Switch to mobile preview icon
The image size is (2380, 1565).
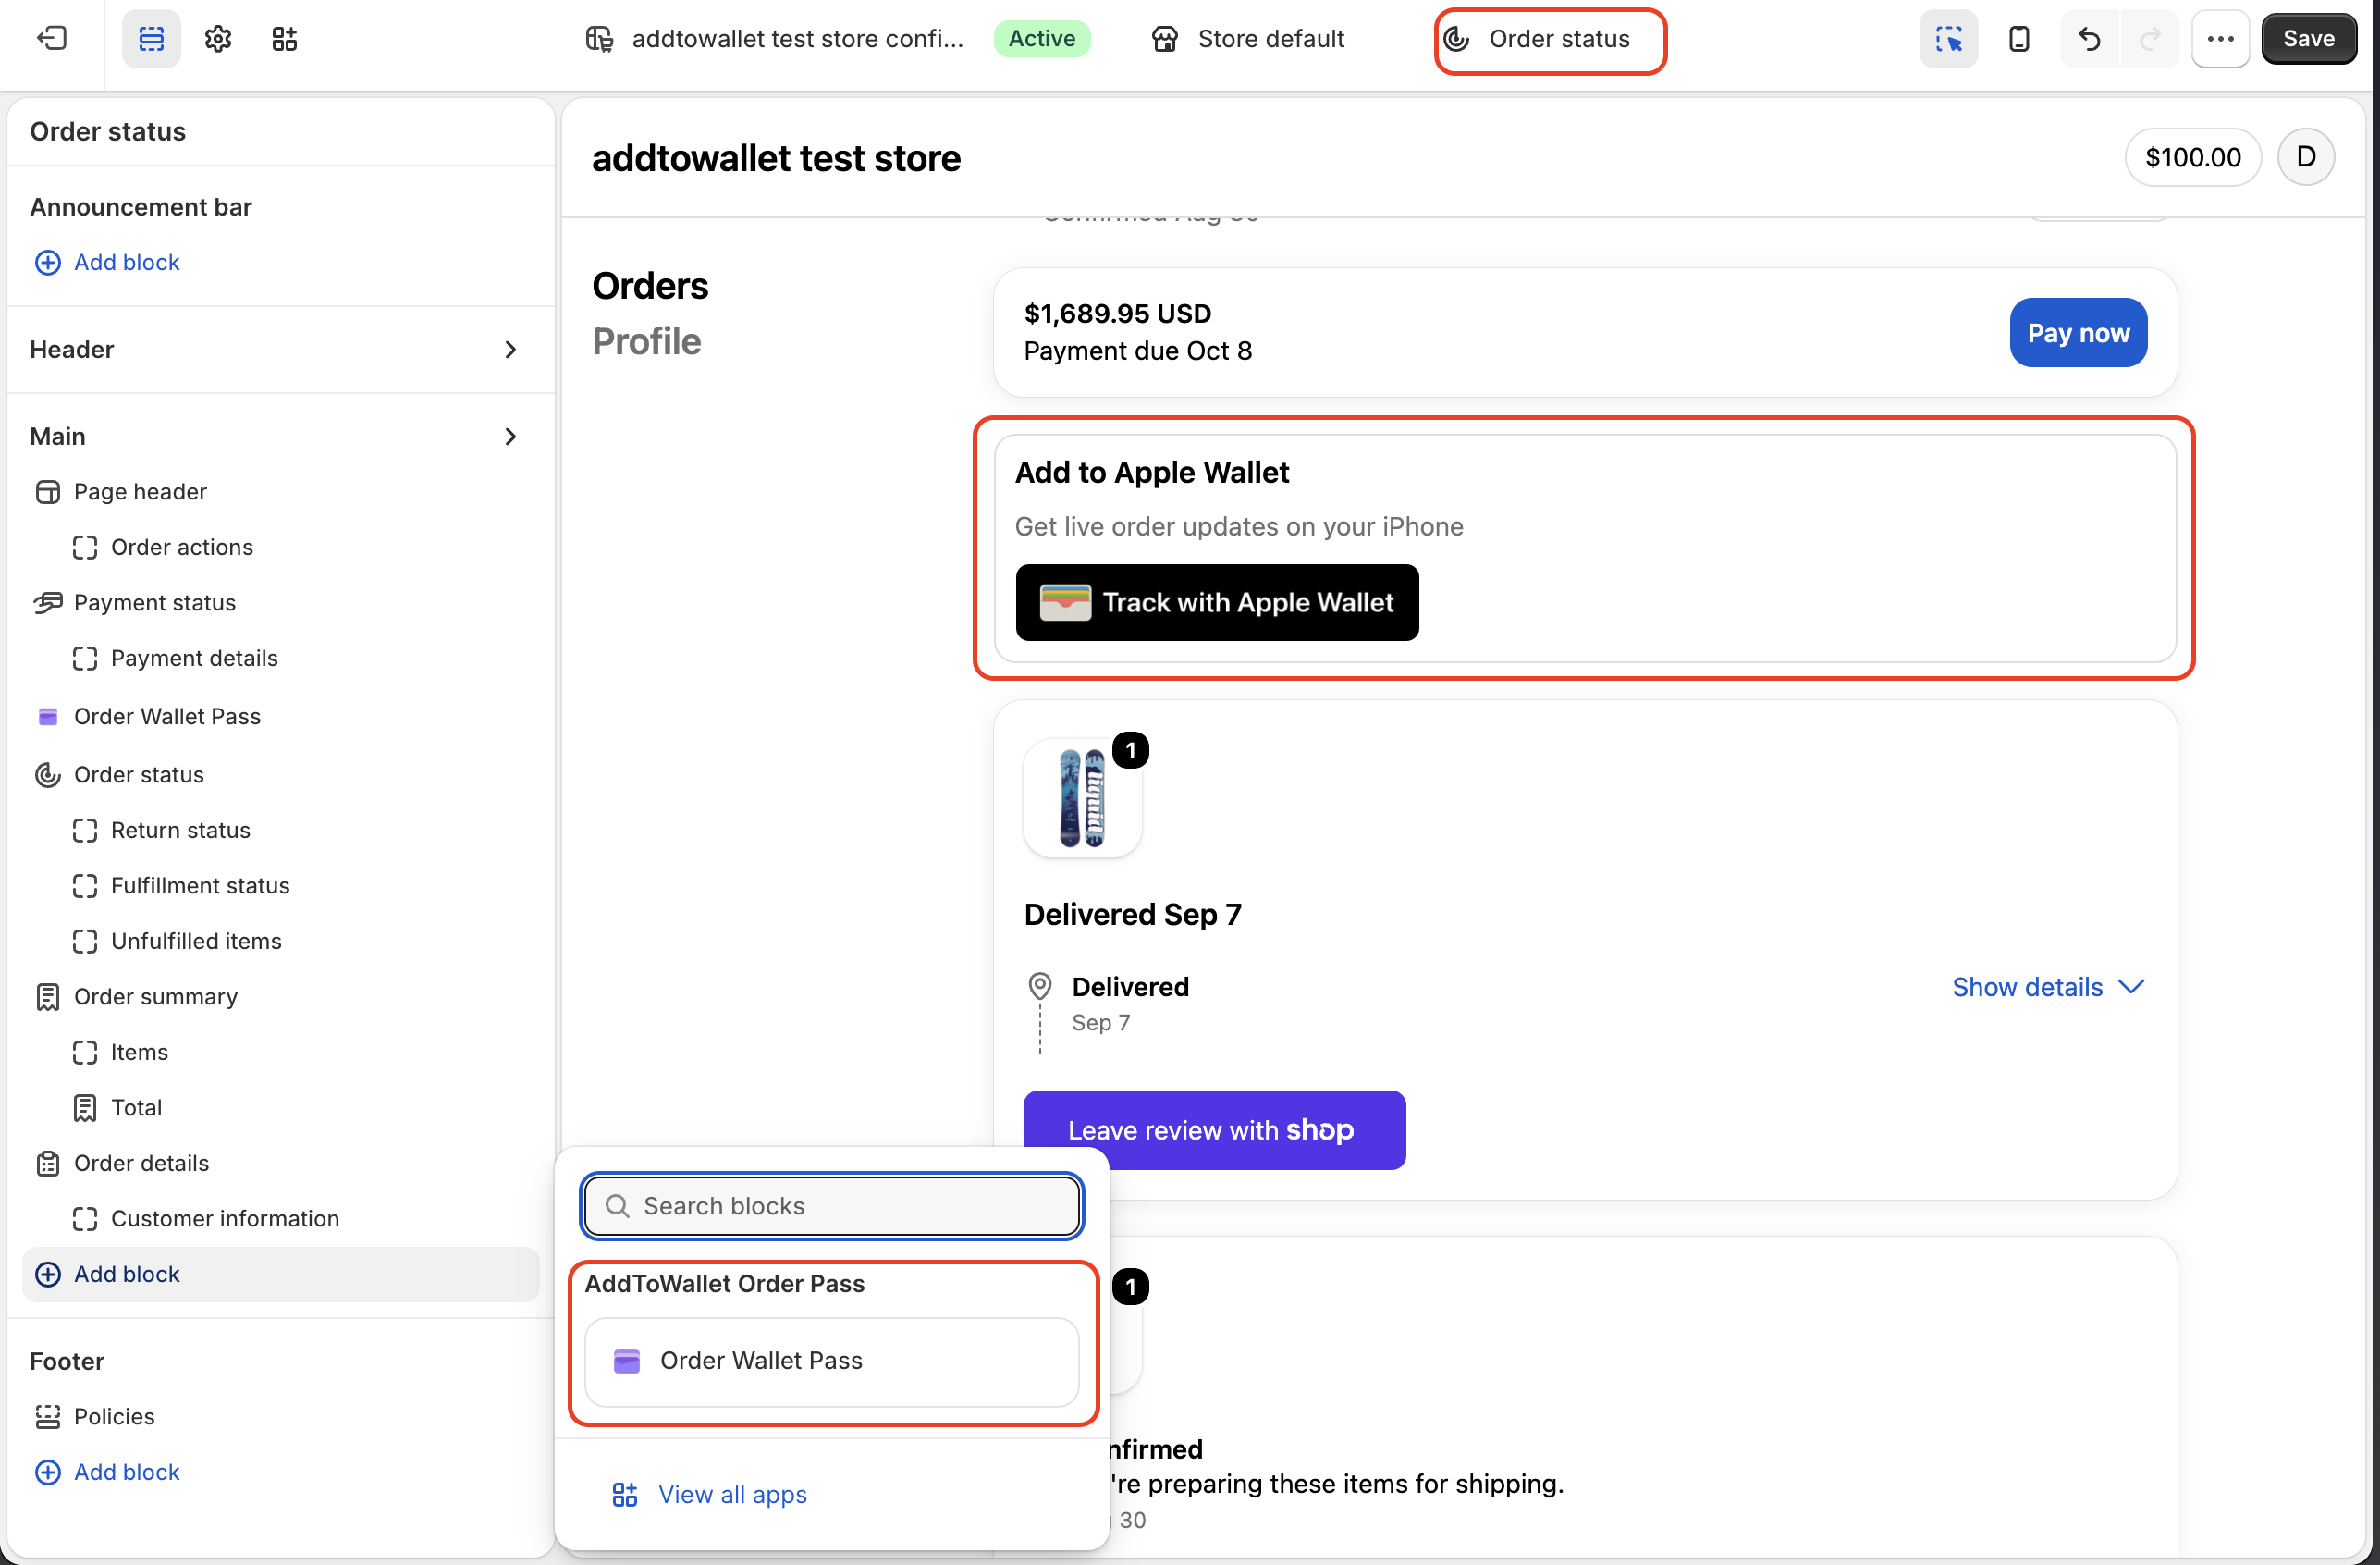[x=2019, y=39]
